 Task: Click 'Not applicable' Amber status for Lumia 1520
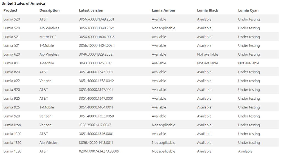(164, 151)
